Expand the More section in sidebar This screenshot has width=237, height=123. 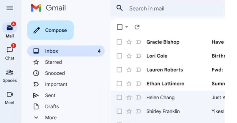pos(50,117)
